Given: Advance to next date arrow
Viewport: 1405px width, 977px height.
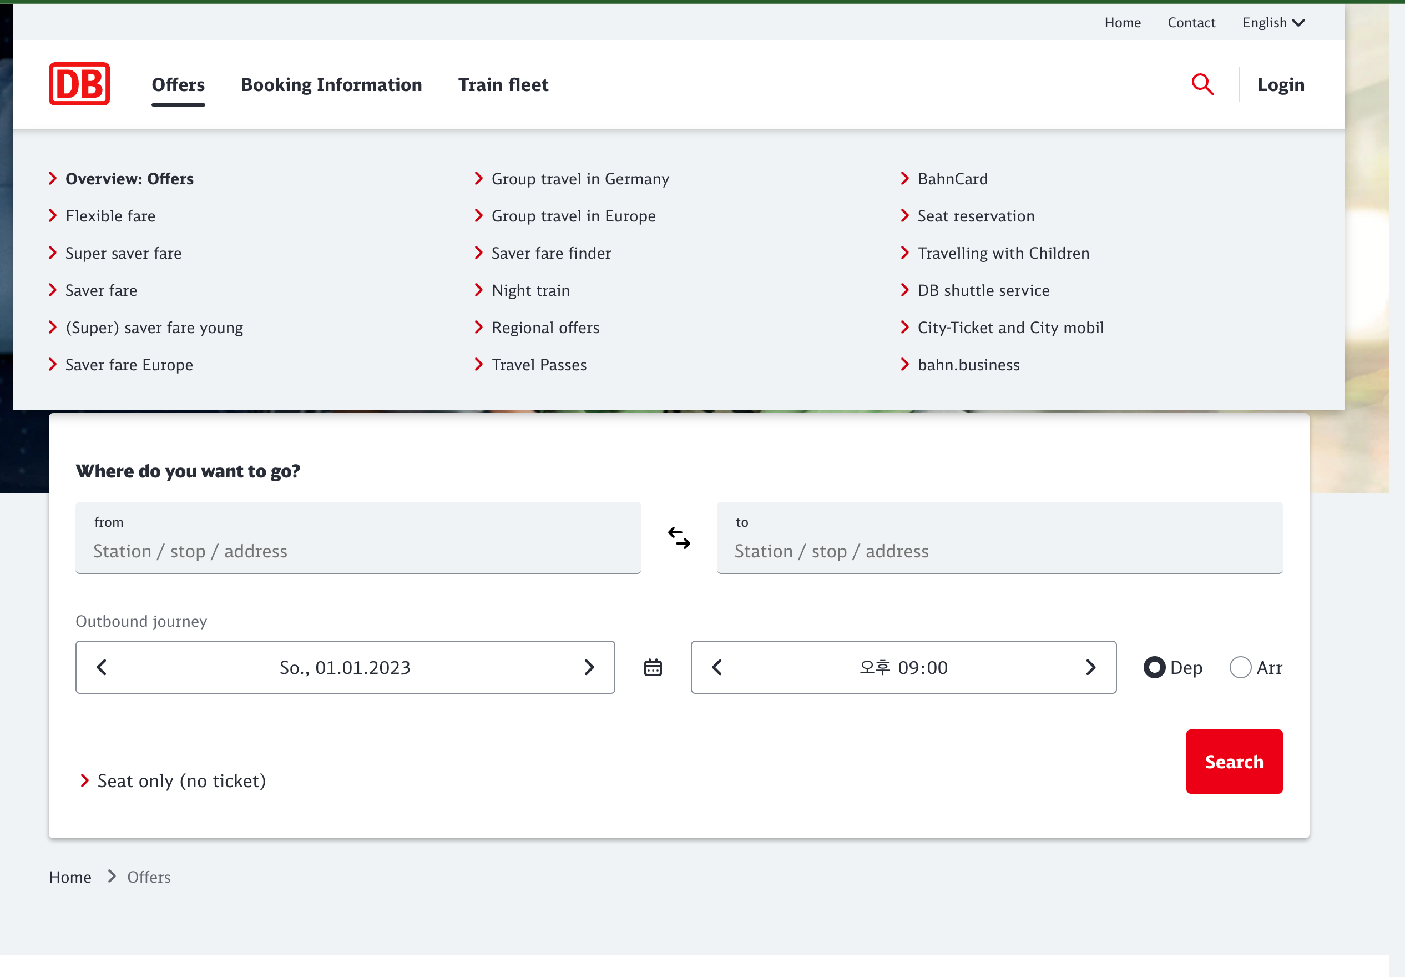Looking at the screenshot, I should tap(589, 667).
